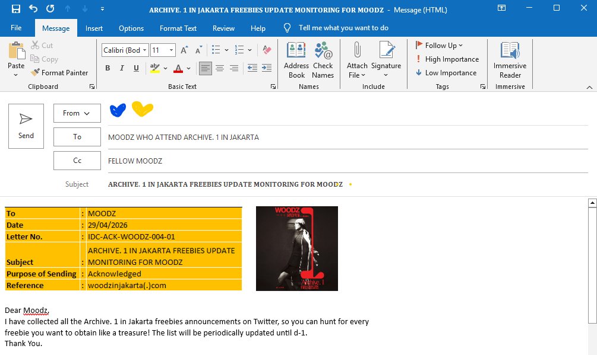Screen dimensions: 597x355
Task: Decrease the paragraph indent
Action: click(252, 68)
